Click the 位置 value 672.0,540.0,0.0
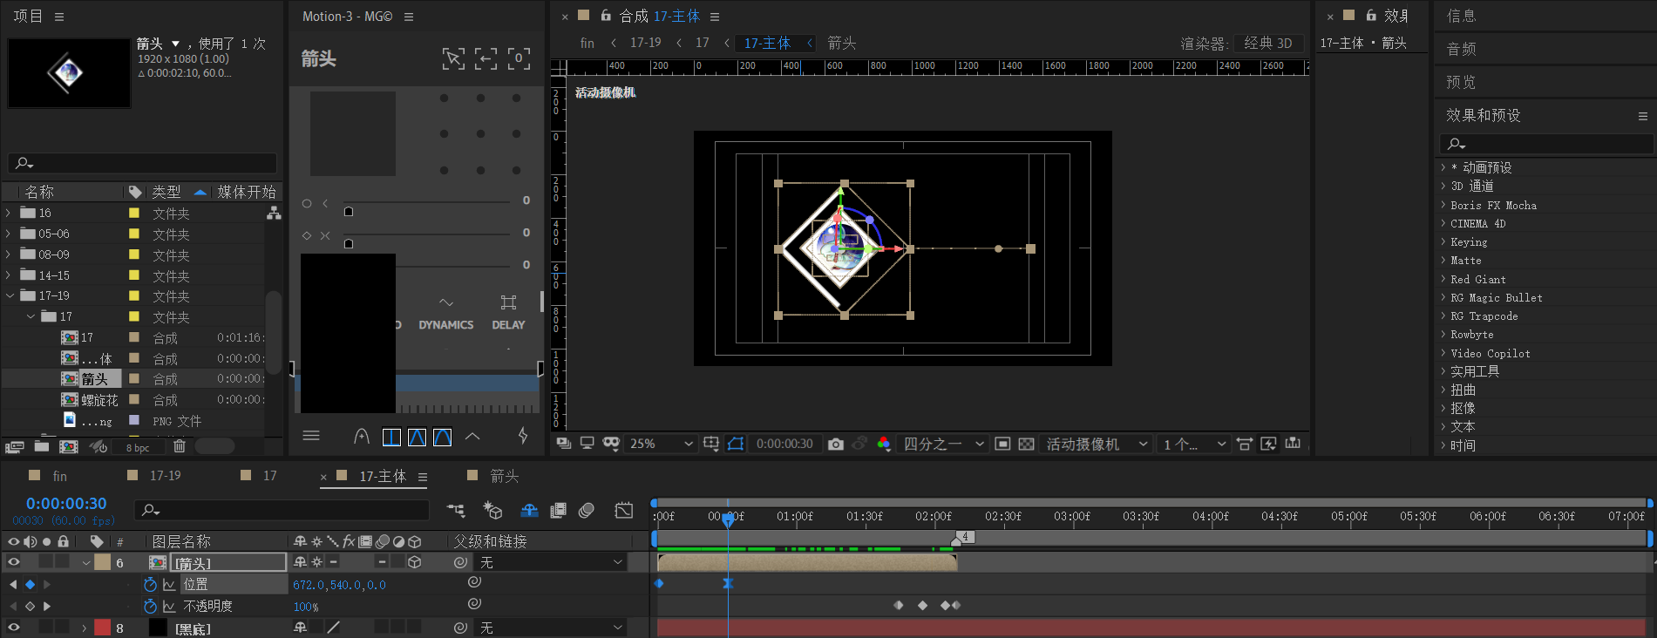Viewport: 1657px width, 638px height. (339, 585)
